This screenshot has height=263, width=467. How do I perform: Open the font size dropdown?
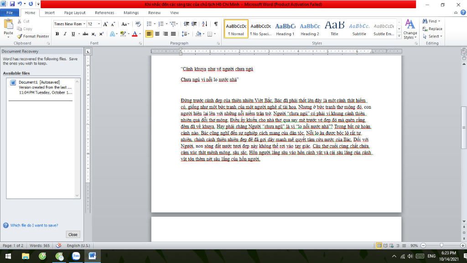(x=99, y=24)
